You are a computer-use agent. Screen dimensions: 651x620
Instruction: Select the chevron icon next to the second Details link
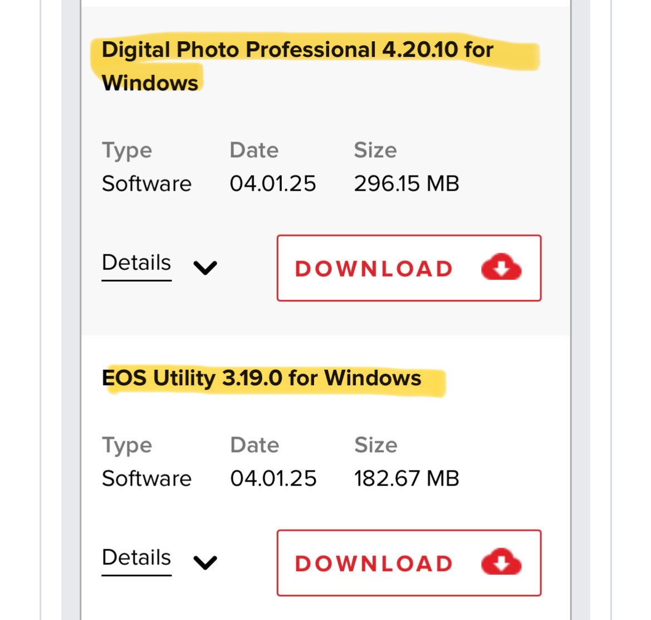[x=205, y=563]
